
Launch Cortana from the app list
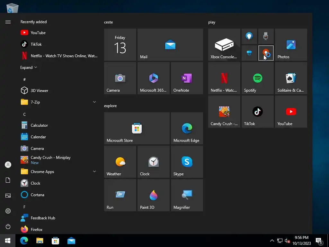[x=59, y=195]
